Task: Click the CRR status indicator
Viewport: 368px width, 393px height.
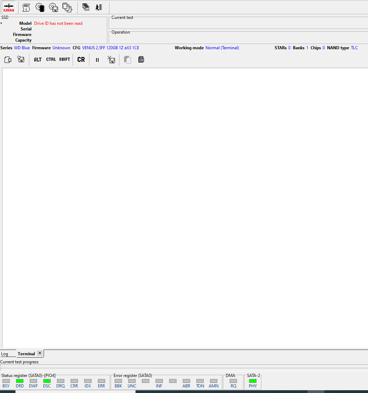Action: tap(74, 381)
